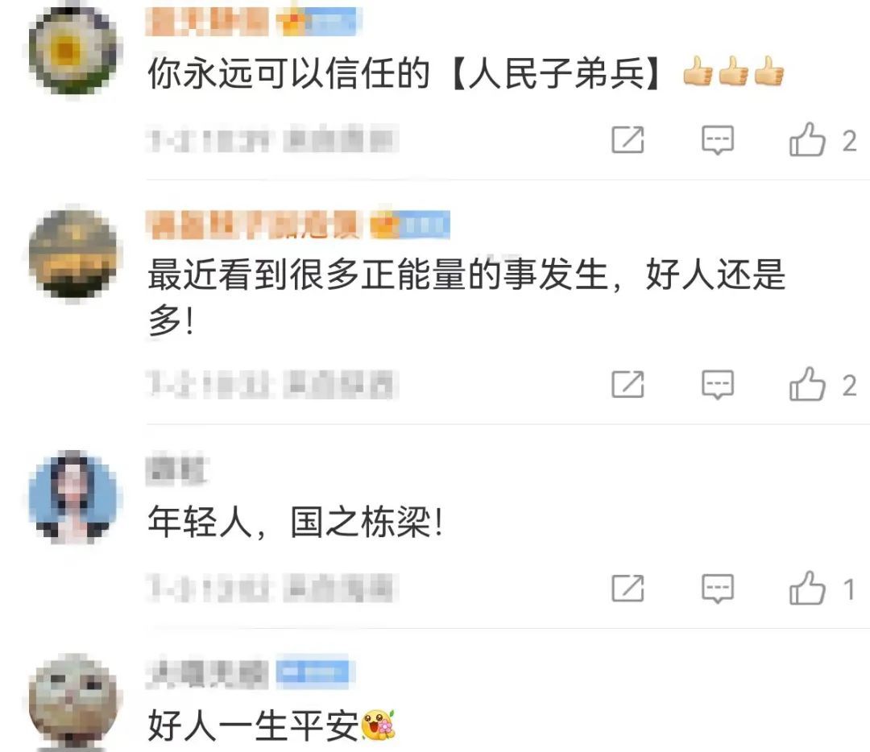This screenshot has height=752, width=870.
Task: Reply to the 正能量 comment
Action: 718,384
